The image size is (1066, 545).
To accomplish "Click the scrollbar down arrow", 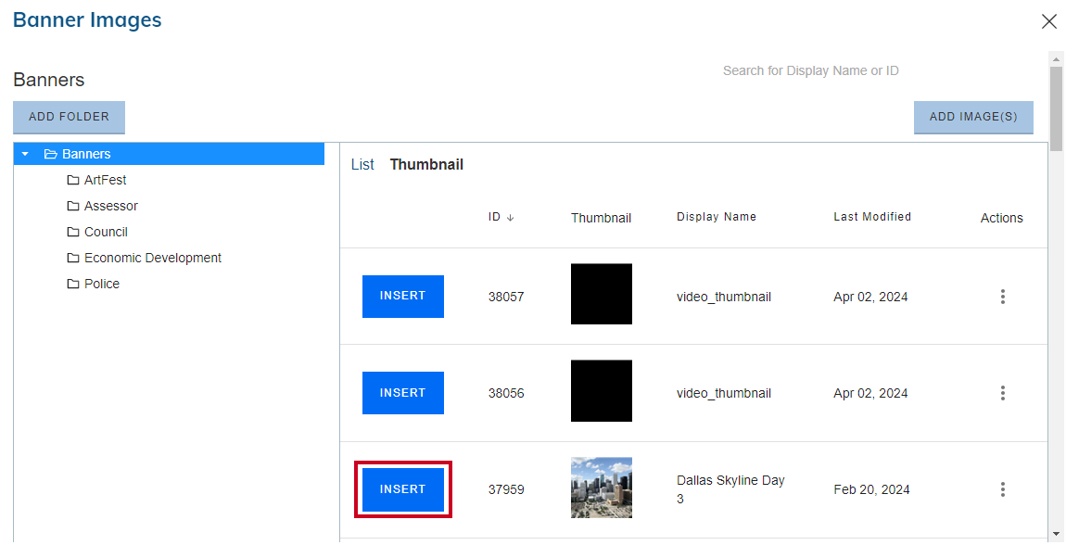I will pyautogui.click(x=1056, y=534).
